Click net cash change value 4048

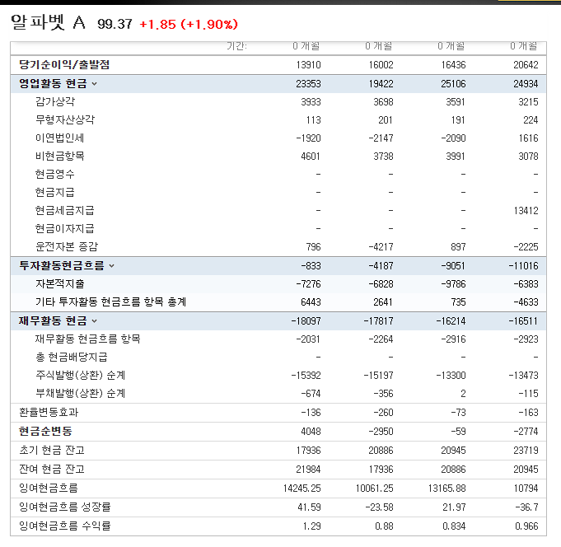point(311,432)
